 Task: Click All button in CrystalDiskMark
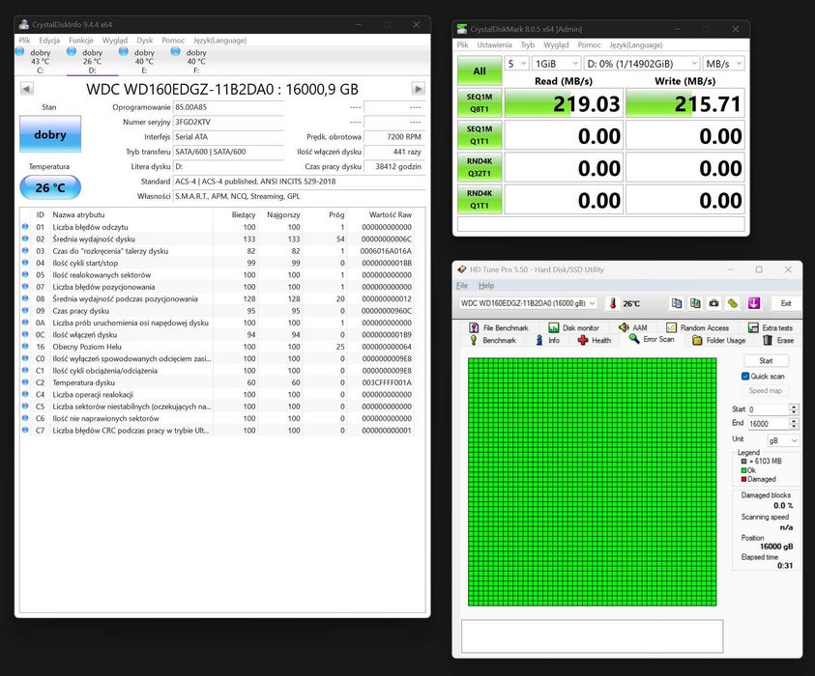coord(480,70)
